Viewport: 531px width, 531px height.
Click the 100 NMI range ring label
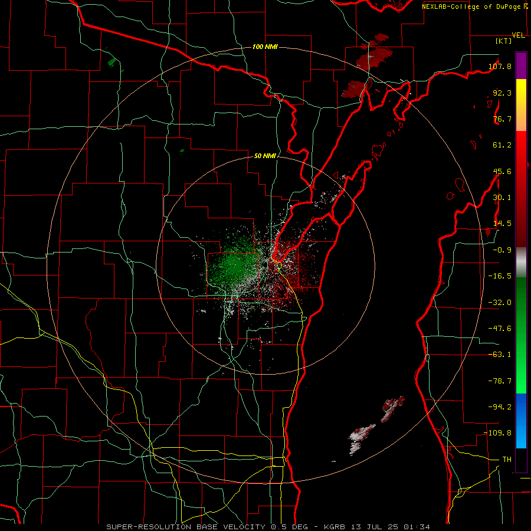(x=265, y=47)
